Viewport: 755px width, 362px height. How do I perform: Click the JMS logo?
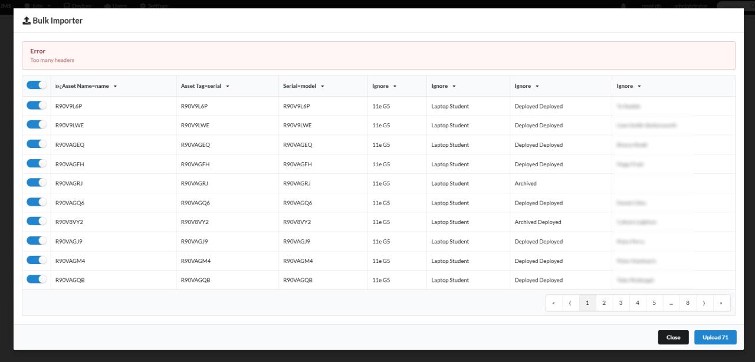coord(6,6)
